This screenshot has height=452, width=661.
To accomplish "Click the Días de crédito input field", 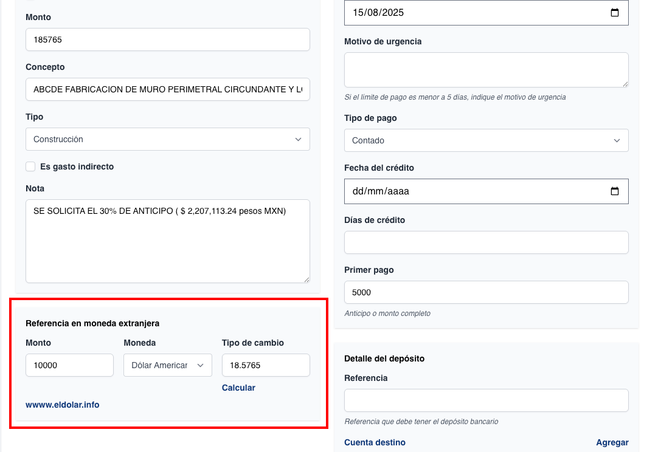I will coord(486,242).
